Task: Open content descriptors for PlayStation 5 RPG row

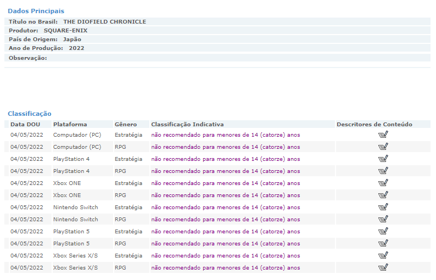Action: pos(383,244)
